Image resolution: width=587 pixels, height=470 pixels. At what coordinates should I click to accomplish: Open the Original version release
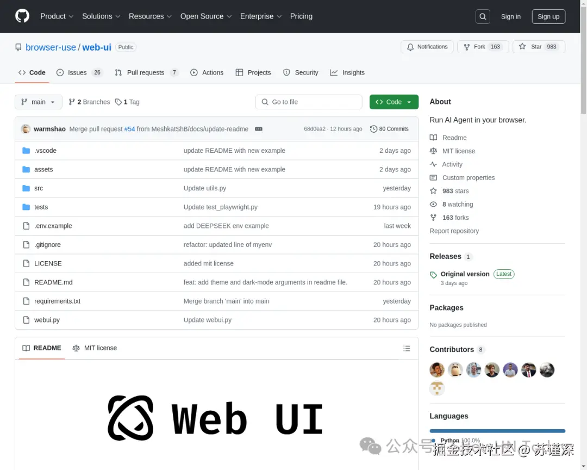(465, 274)
